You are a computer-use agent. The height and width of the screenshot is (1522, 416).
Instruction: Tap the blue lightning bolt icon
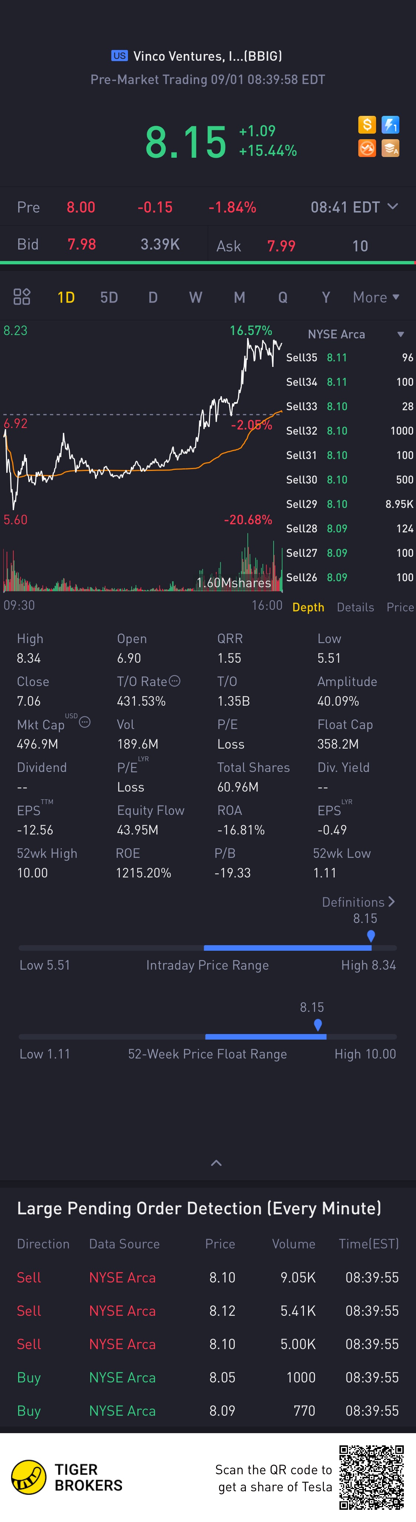[x=390, y=125]
